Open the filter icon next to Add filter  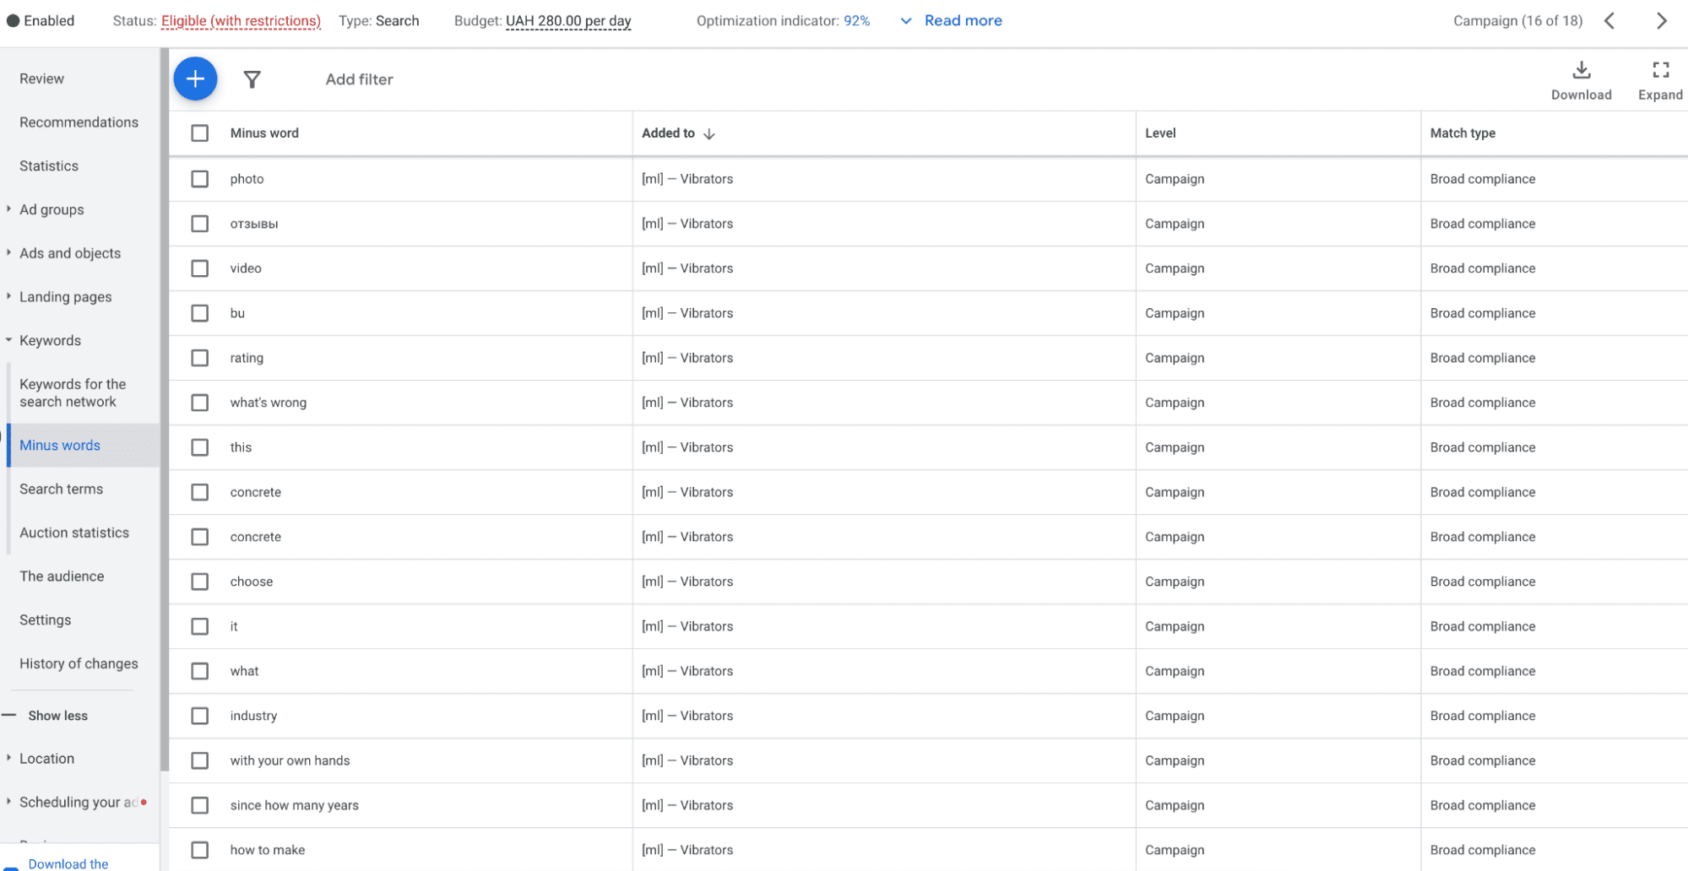pyautogui.click(x=252, y=78)
